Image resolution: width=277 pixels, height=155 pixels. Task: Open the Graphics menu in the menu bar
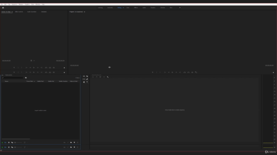[27, 4]
